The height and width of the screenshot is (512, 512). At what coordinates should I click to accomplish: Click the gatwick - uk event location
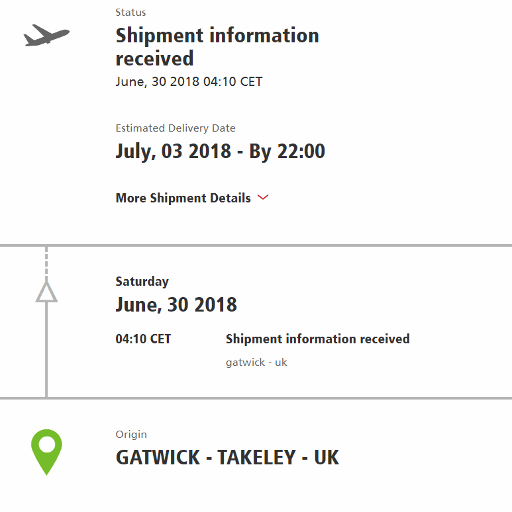click(x=256, y=363)
